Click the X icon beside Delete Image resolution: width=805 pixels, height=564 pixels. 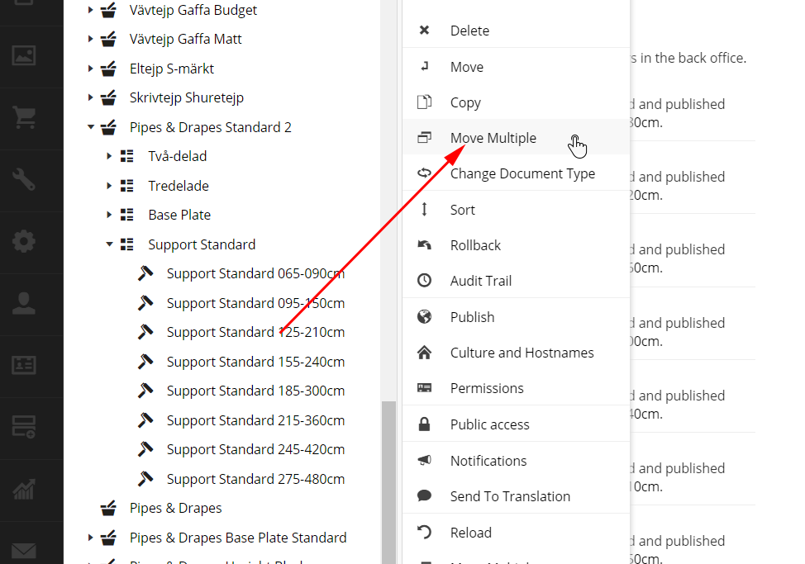424,31
